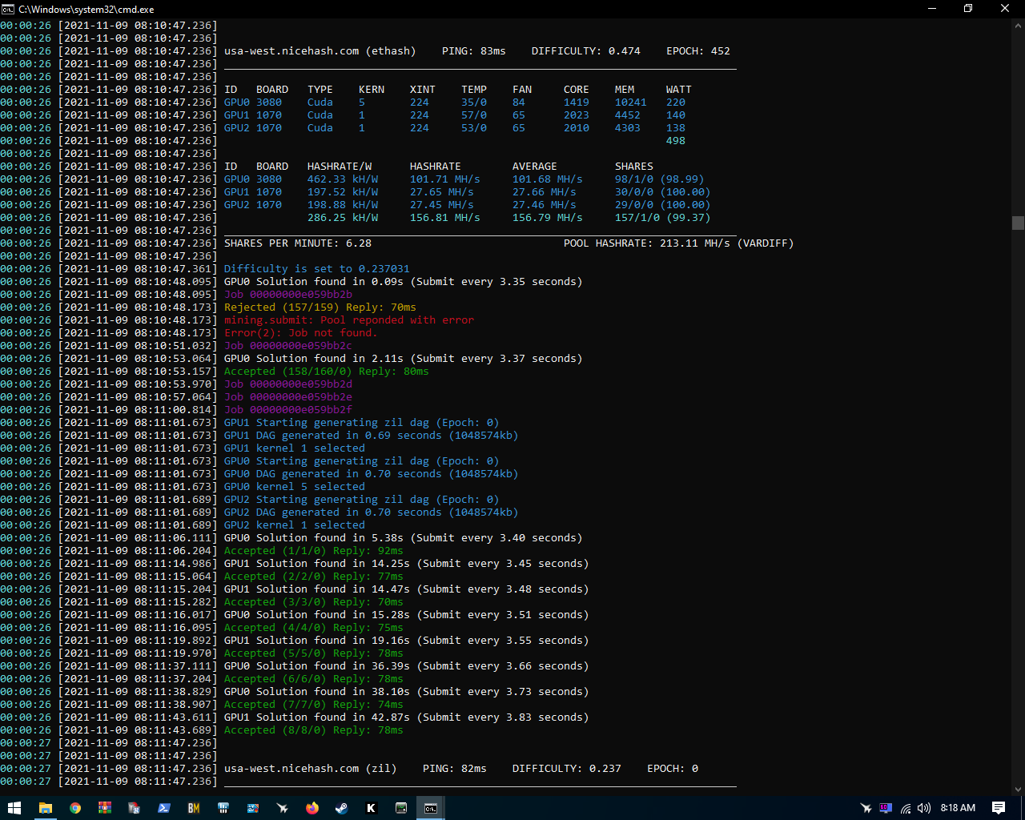
Task: Open the green hardware monitor app from taskbar
Action: click(400, 809)
